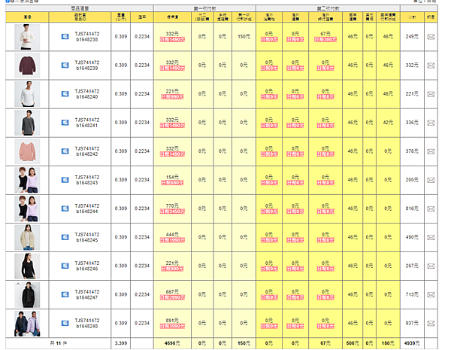Open the envelope icon in row b1648247
The image size is (451, 350).
tap(431, 295)
